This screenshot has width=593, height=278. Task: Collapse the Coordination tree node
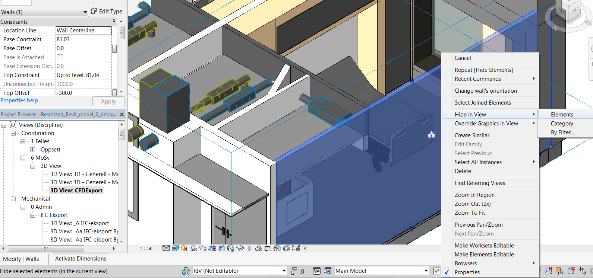(13, 133)
